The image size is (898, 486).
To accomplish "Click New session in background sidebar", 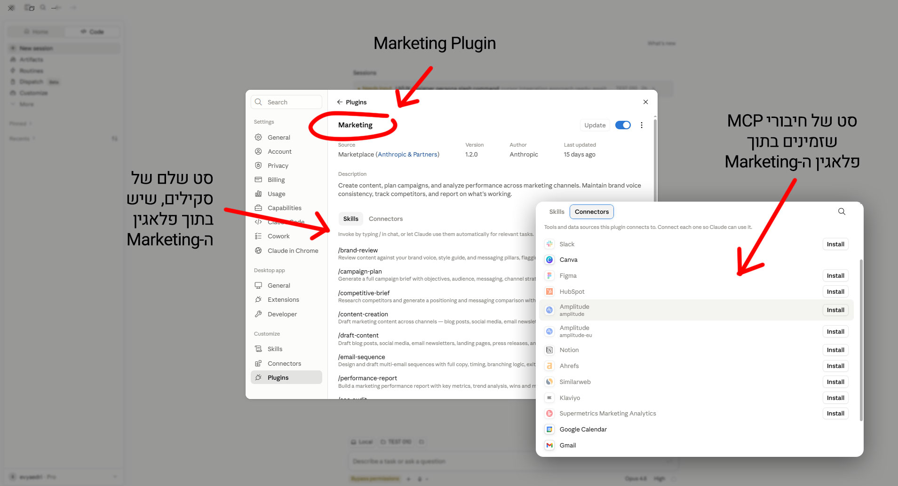I will [x=64, y=48].
